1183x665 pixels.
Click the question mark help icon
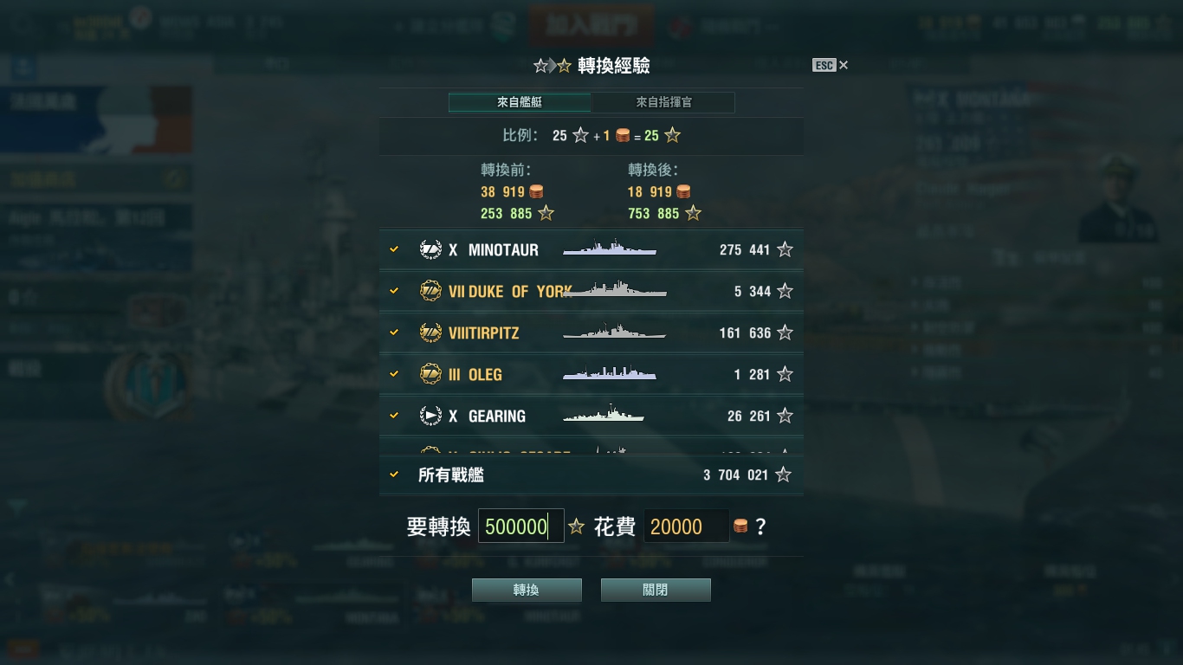[760, 526]
